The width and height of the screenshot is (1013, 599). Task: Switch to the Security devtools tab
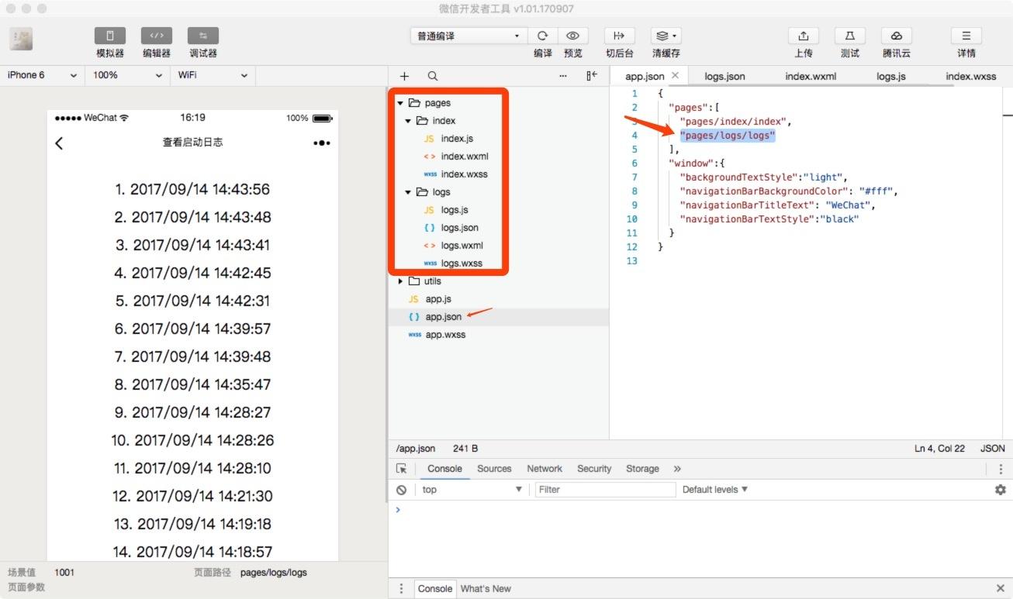594,469
